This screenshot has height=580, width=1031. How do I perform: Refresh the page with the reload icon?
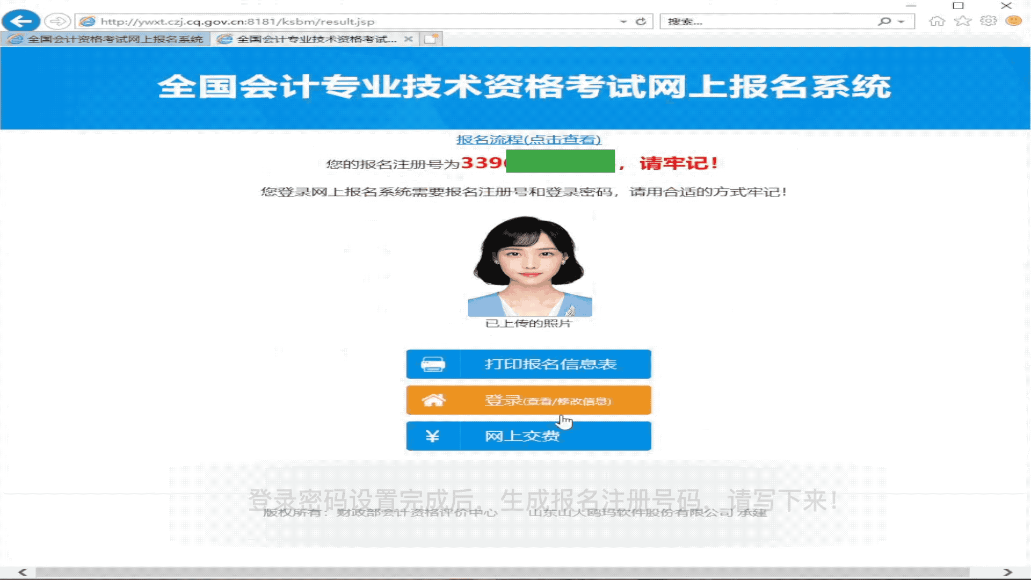[641, 21]
